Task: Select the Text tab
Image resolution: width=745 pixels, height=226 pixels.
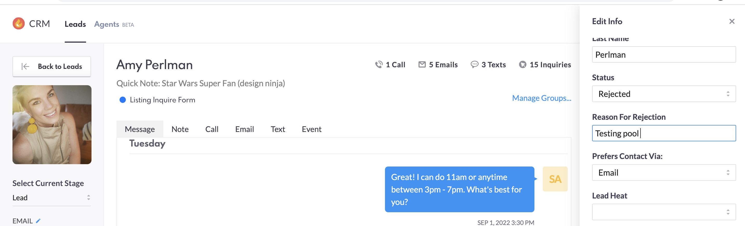Action: [278, 129]
